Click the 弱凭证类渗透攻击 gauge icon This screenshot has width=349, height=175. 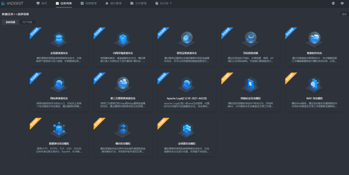pyautogui.click(x=186, y=39)
